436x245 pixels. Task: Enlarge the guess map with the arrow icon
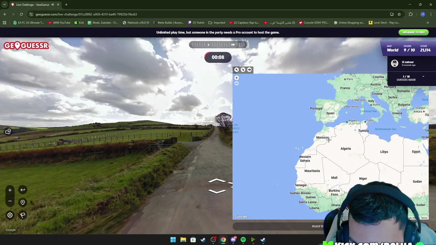(x=237, y=70)
